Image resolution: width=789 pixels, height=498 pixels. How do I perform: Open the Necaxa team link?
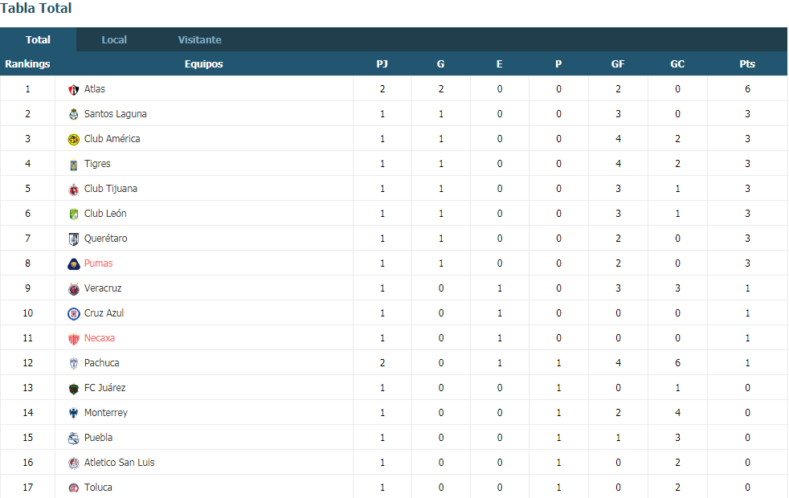(99, 338)
